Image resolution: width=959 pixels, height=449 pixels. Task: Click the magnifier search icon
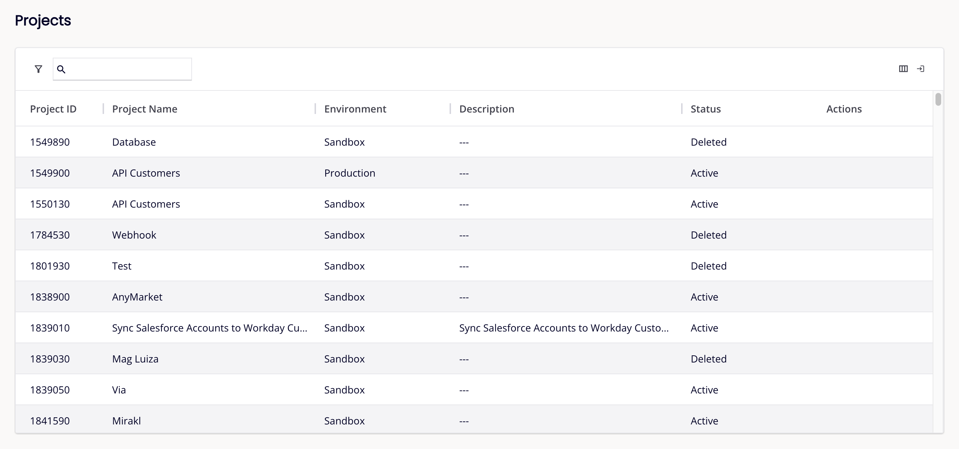click(x=61, y=69)
